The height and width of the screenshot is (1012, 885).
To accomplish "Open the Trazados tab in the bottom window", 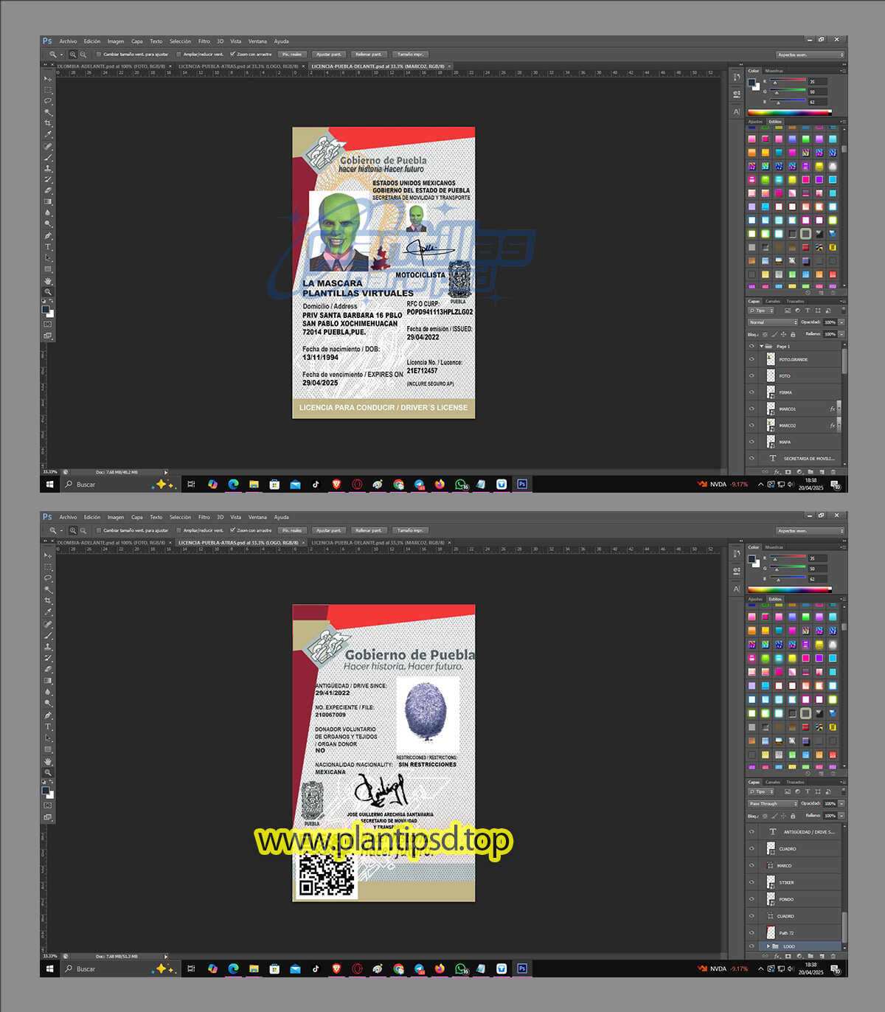I will tap(795, 782).
